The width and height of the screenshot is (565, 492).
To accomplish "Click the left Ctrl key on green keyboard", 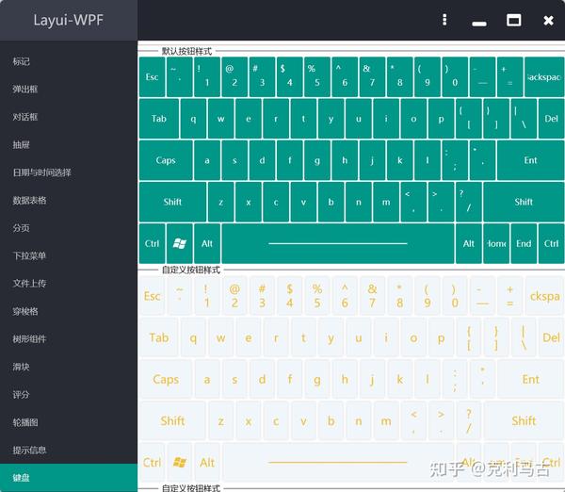I will [x=152, y=243].
